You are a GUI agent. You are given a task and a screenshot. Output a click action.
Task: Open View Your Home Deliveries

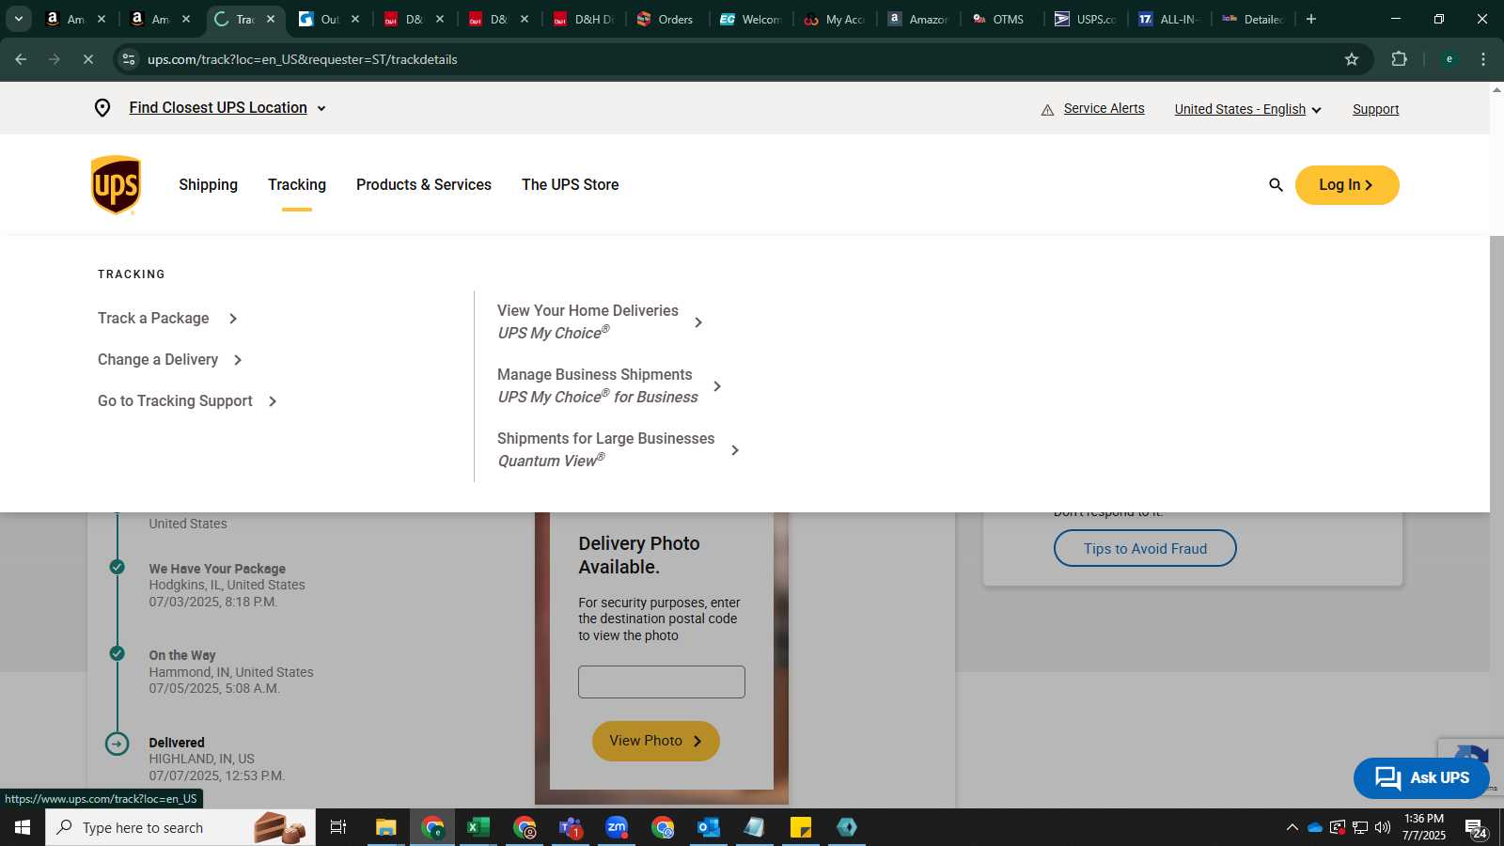[600, 321]
